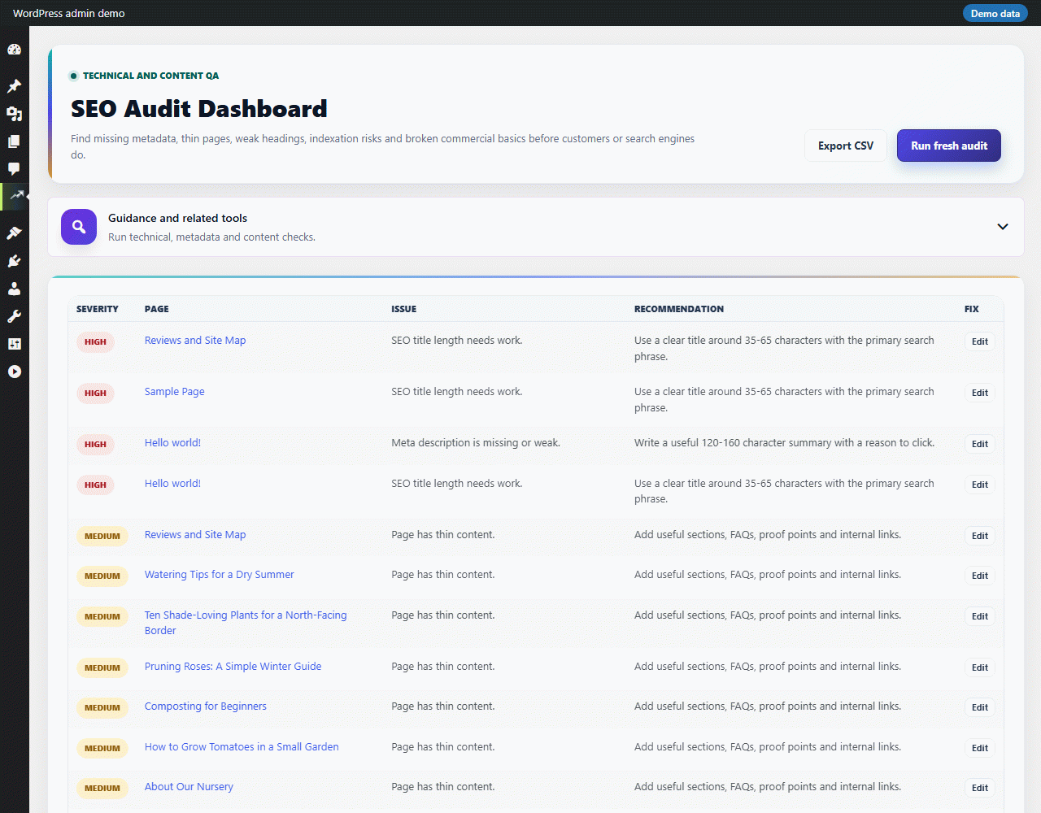Click the ISSUE column header

403,309
